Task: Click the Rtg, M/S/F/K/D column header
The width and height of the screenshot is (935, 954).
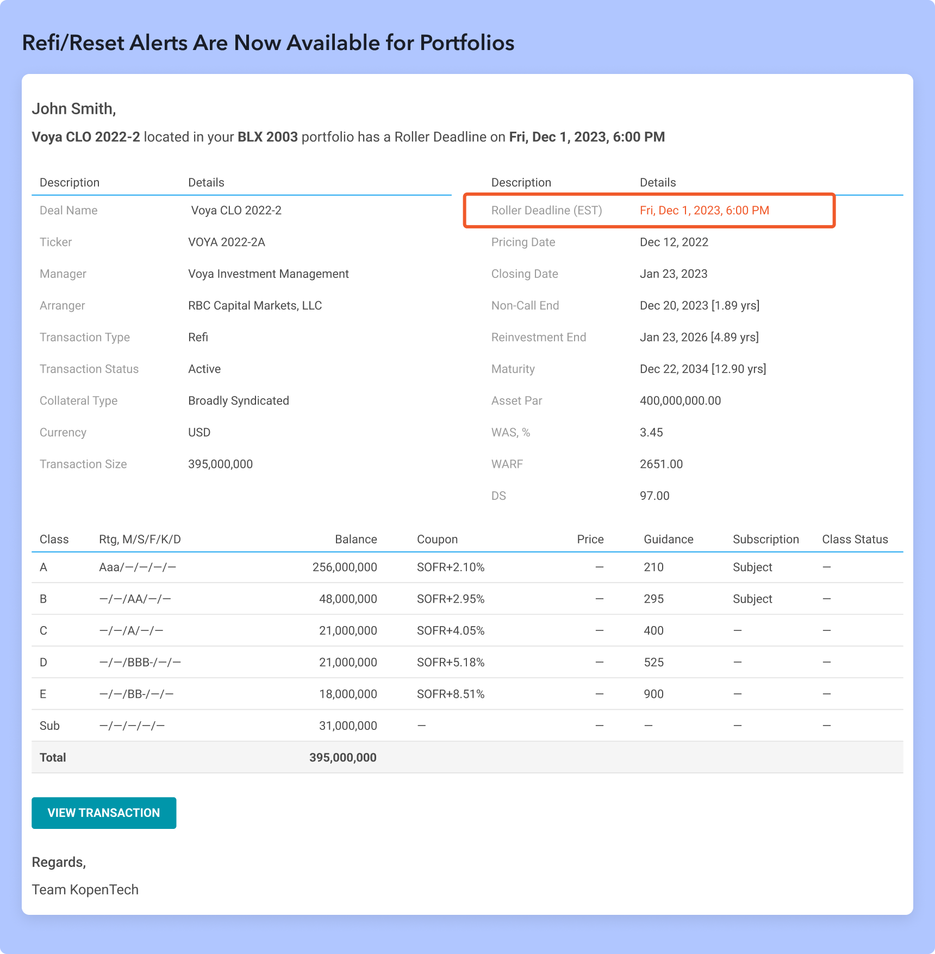Action: (x=140, y=539)
